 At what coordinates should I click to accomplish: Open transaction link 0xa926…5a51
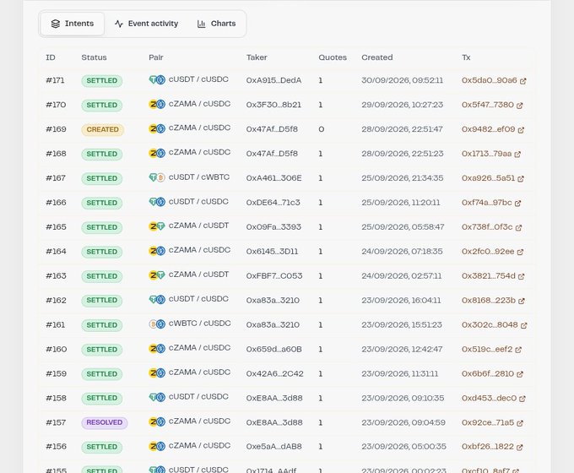[x=488, y=178]
